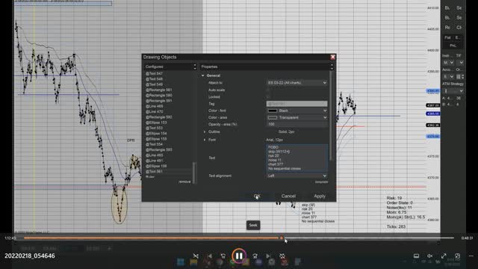Select @Line 470 in the list
Screen dimensions: 478x269
coord(155,111)
